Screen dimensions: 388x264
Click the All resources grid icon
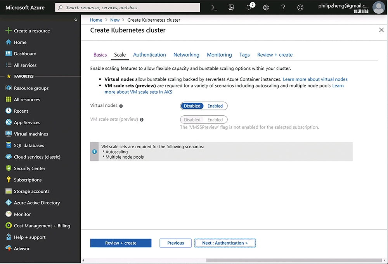pos(9,99)
